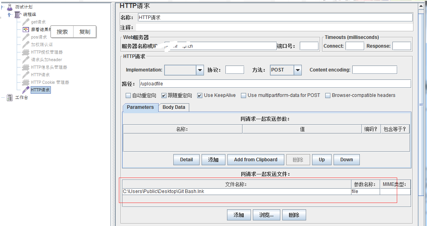Click the Response timeout field

(402, 46)
